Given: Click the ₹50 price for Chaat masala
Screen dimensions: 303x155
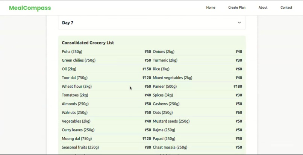Looking at the screenshot, I should coord(239,147).
